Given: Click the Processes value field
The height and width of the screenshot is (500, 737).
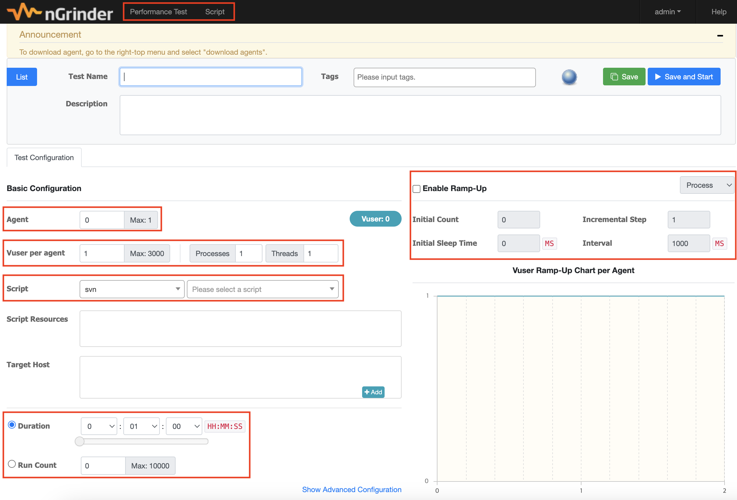Looking at the screenshot, I should coord(249,253).
